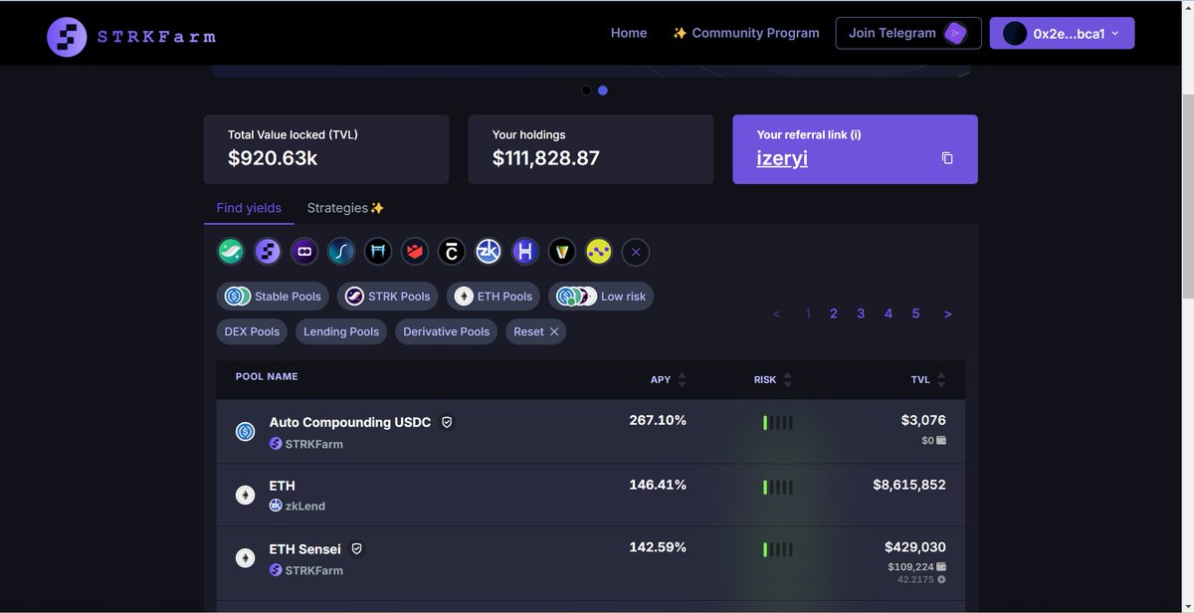
Task: Select the blue H protocol filter icon
Action: click(524, 252)
